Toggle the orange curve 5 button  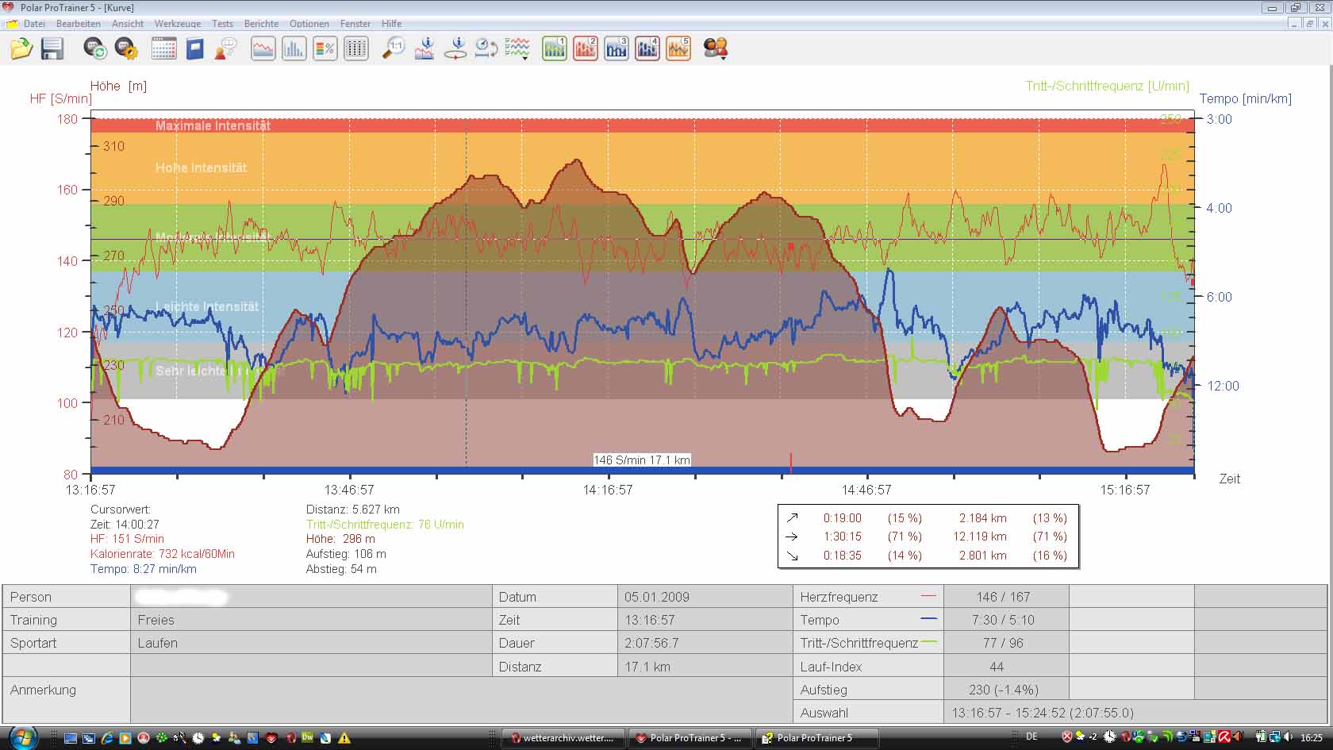[x=678, y=48]
